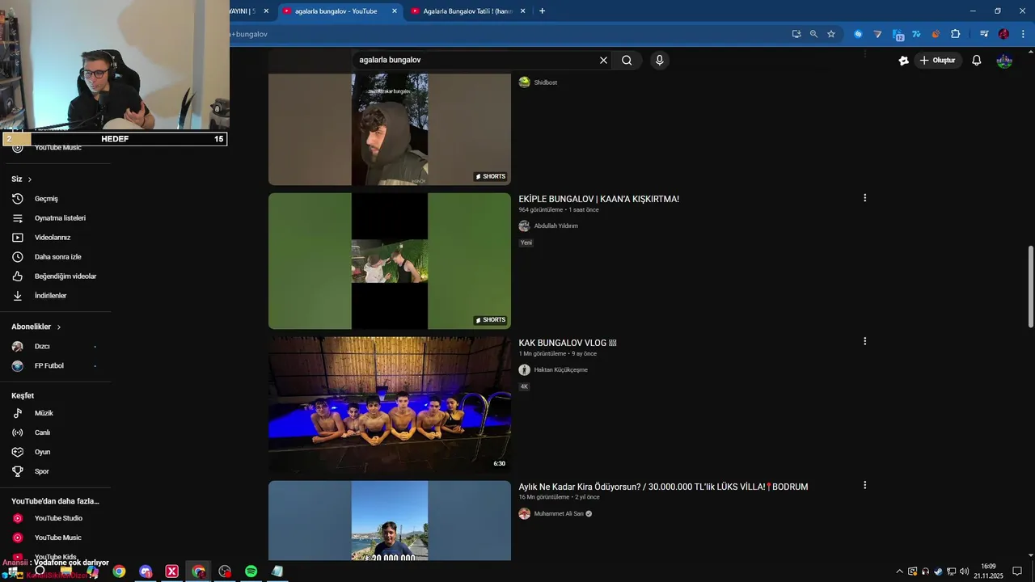Start voice search with the microphone
Image resolution: width=1035 pixels, height=582 pixels.
coord(660,60)
